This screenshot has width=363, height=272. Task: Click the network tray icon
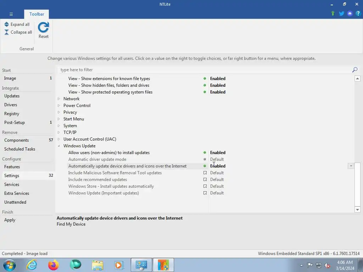pyautogui.click(x=319, y=265)
